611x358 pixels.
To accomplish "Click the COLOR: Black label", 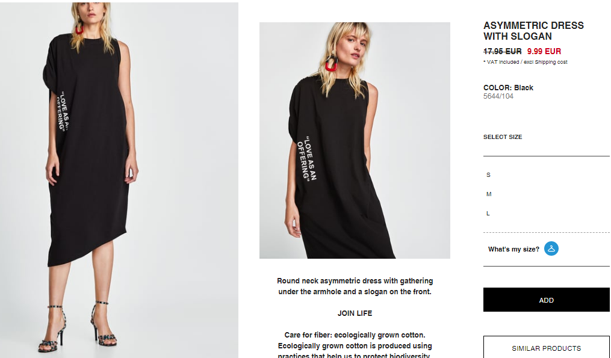I will (508, 88).
